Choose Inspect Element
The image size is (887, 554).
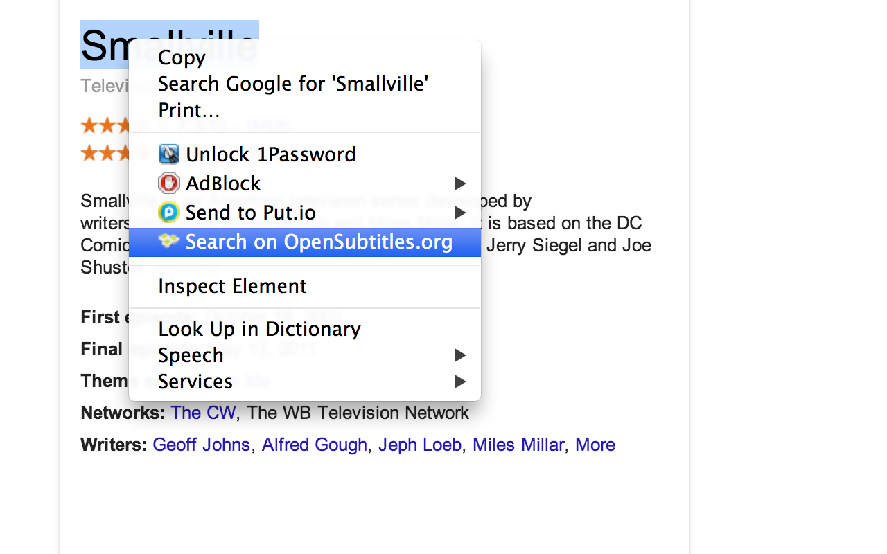click(x=305, y=286)
